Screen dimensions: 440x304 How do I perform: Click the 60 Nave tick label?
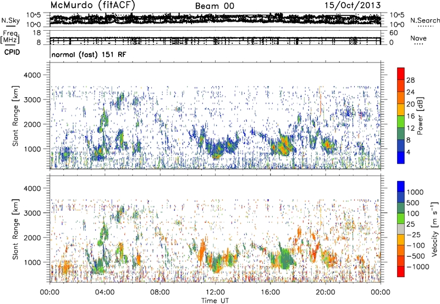(393, 33)
